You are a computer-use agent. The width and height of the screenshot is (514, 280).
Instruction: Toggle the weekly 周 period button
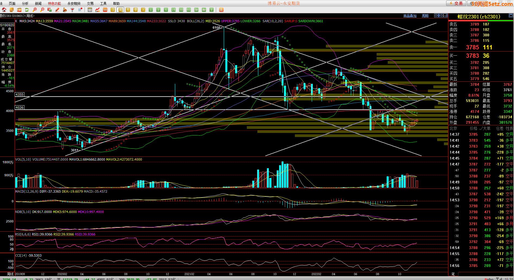(120, 10)
